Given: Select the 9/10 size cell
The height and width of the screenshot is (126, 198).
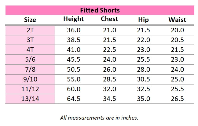Looking at the screenshot, I should tap(30, 79).
